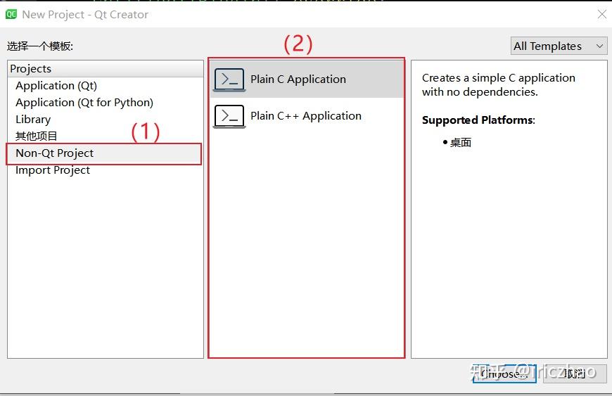The height and width of the screenshot is (396, 612).
Task: Select the Non-Qt Project category
Action: [55, 153]
